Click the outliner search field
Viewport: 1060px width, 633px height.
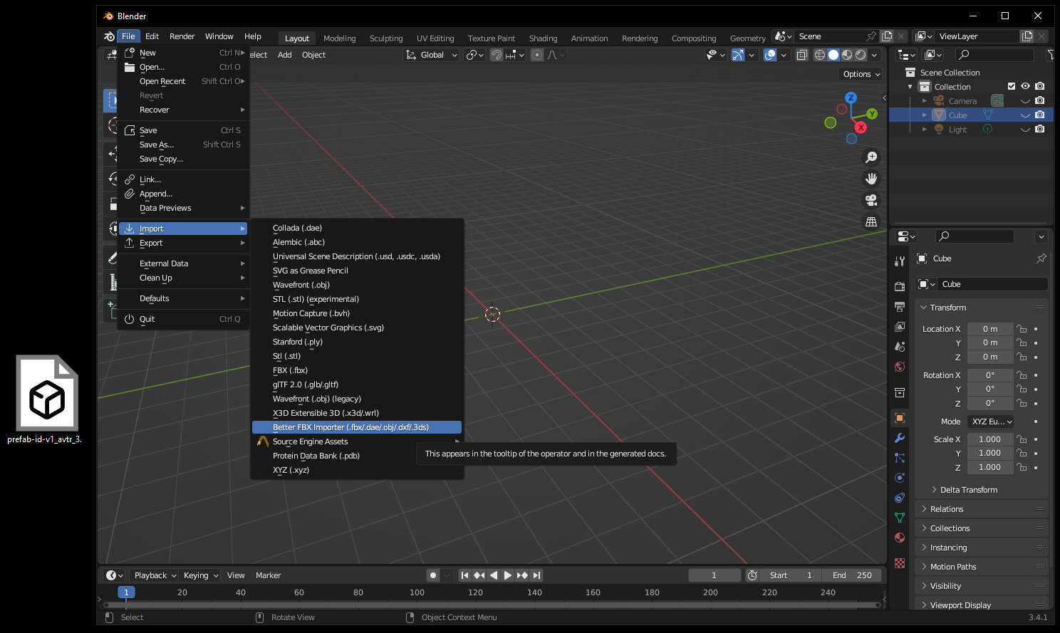(x=995, y=55)
